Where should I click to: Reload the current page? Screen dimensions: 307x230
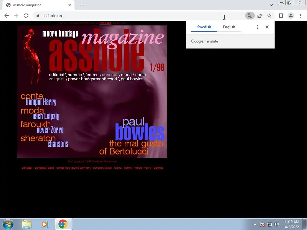point(26,16)
